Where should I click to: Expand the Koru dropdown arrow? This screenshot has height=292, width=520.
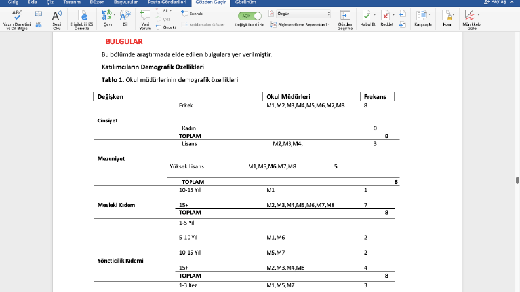454,15
